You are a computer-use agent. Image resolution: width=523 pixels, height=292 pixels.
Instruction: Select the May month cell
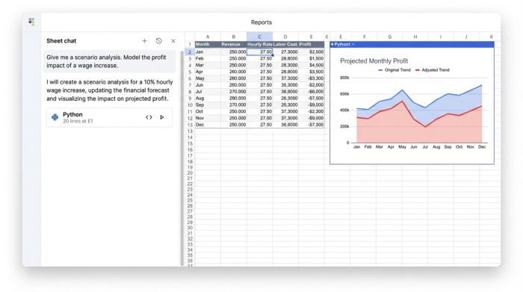(208, 78)
